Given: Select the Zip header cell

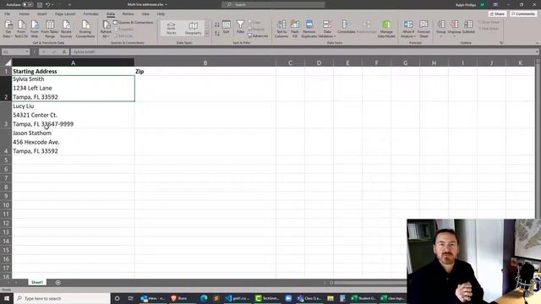Looking at the screenshot, I should click(205, 71).
